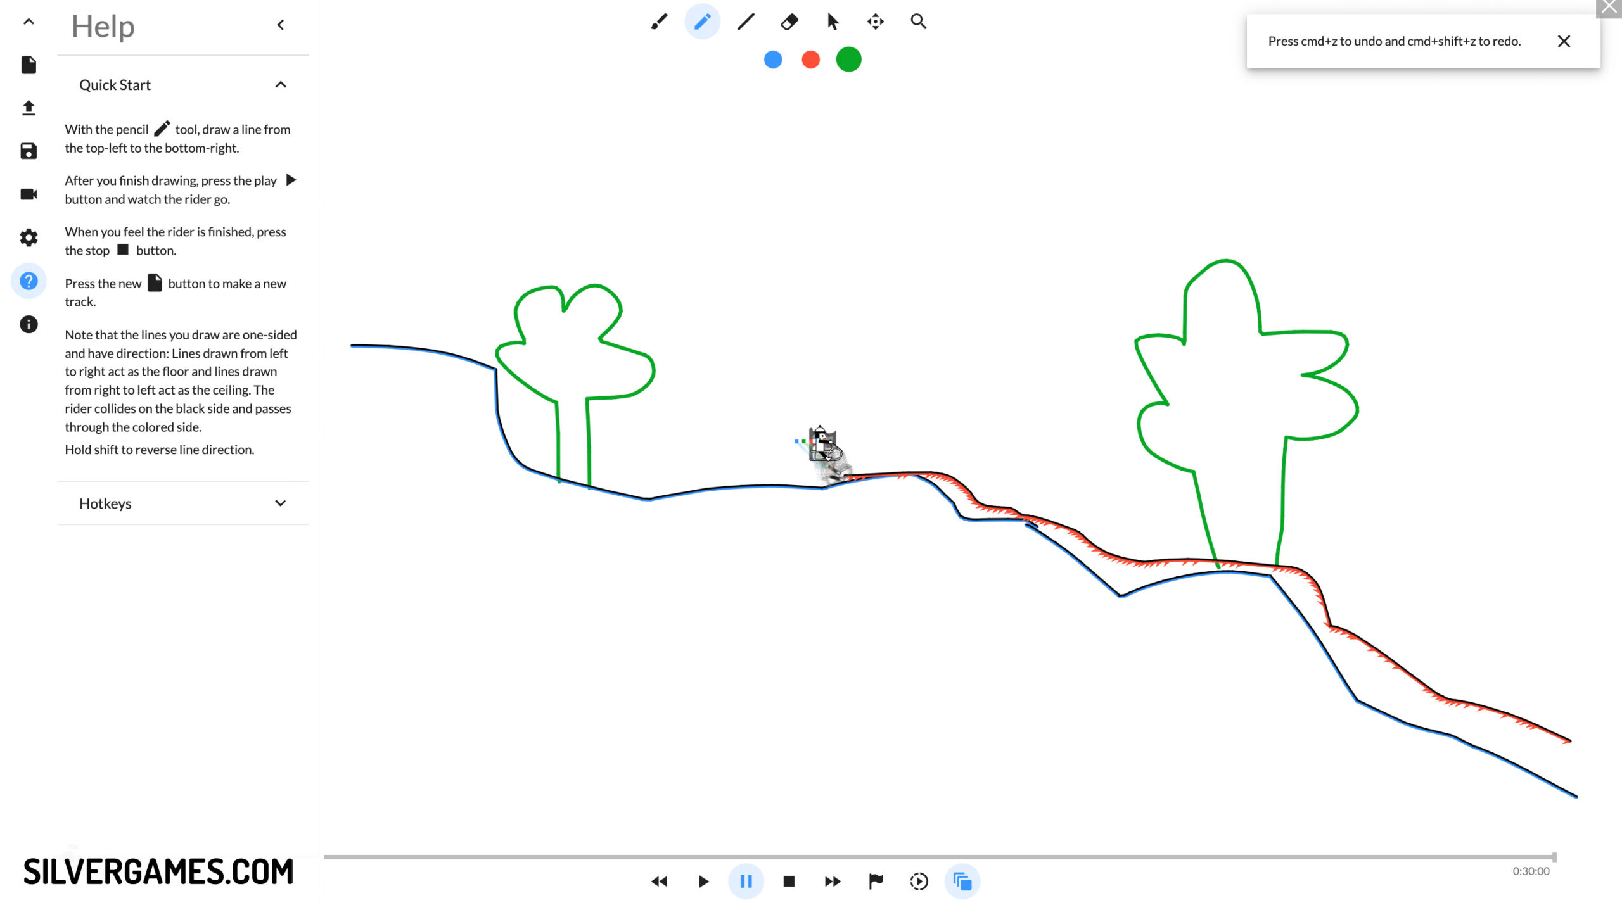Screen dimensions: 1622x910
Task: Pick the green scenery line color
Action: coord(848,60)
